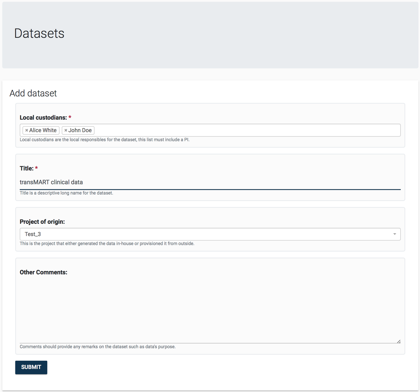Screen dimensions: 420x392
Task: Remove John Doe custodian tag
Action: point(66,130)
